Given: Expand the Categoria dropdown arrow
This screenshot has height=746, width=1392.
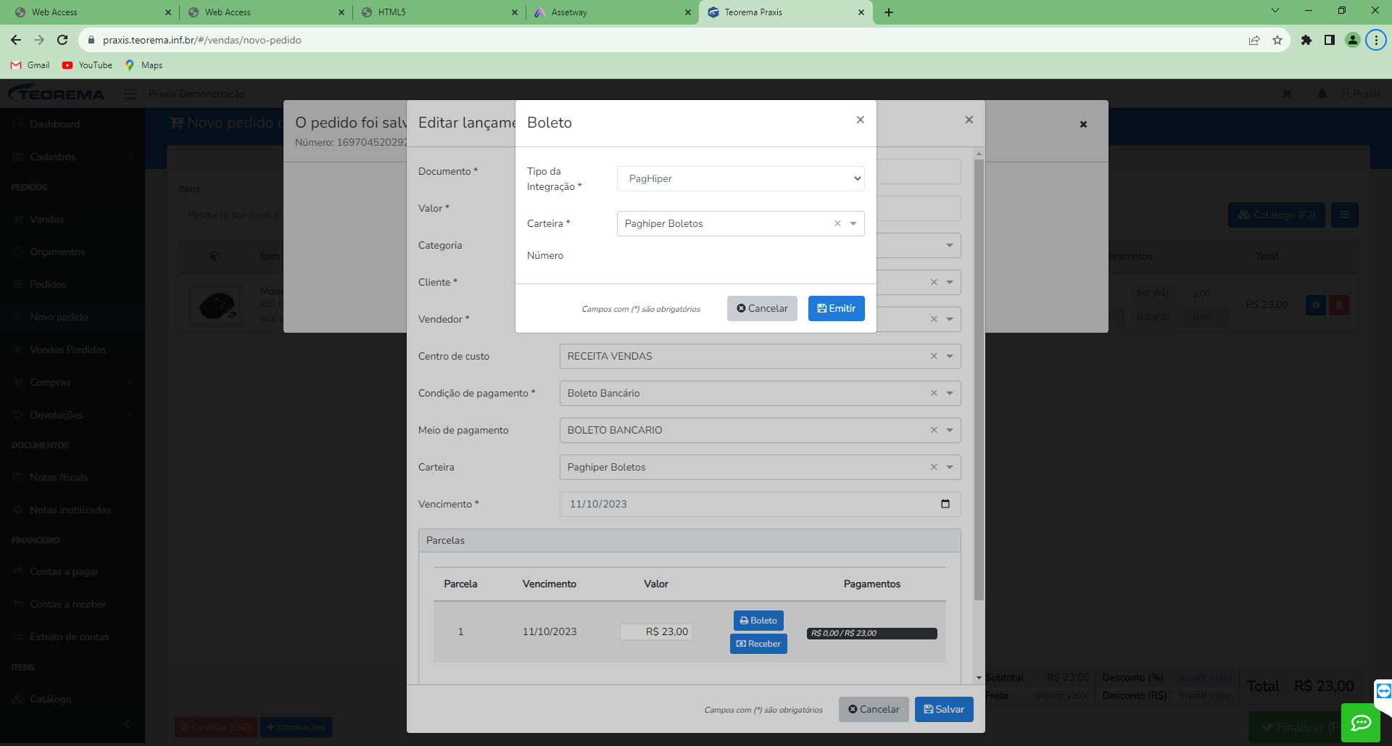Looking at the screenshot, I should tap(950, 245).
